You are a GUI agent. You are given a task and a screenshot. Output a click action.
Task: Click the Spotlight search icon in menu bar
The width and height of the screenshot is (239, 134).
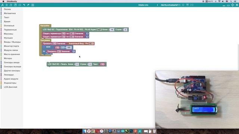(x=231, y=1)
